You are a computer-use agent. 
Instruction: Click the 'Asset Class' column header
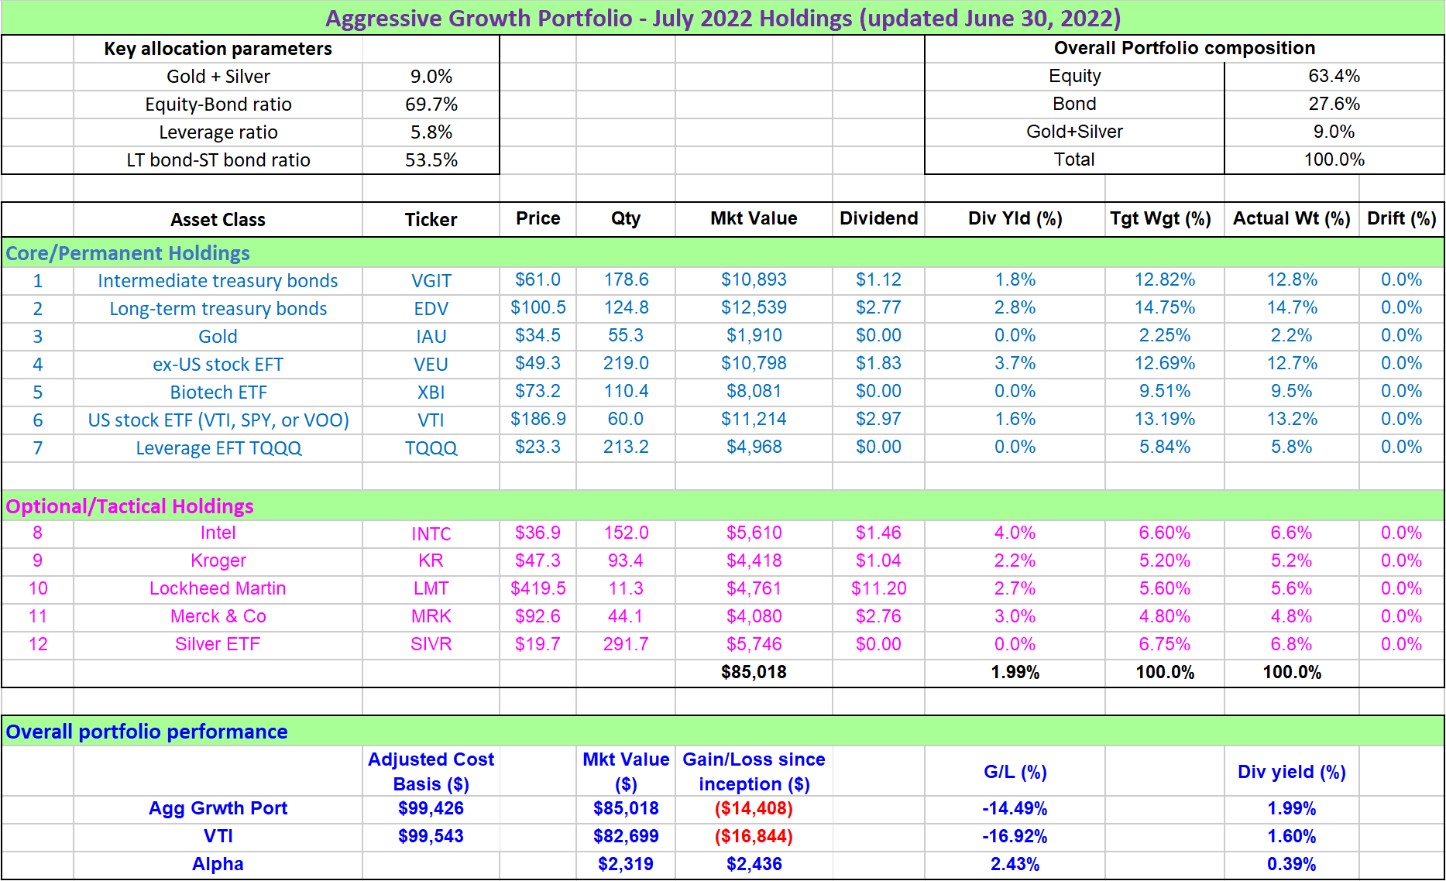(x=218, y=220)
